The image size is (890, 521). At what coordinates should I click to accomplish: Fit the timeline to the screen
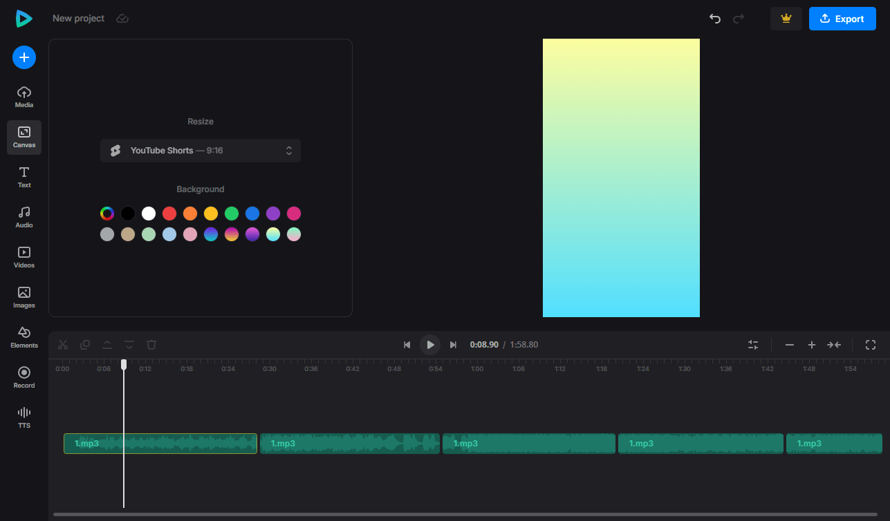[834, 344]
